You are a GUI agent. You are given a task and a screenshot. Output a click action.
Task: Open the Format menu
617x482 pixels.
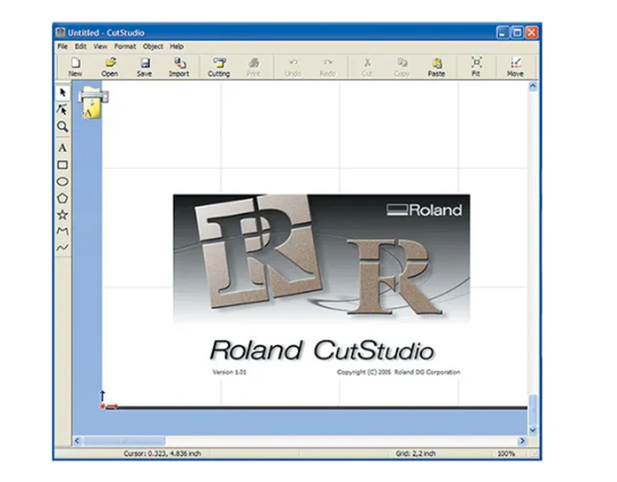point(125,46)
